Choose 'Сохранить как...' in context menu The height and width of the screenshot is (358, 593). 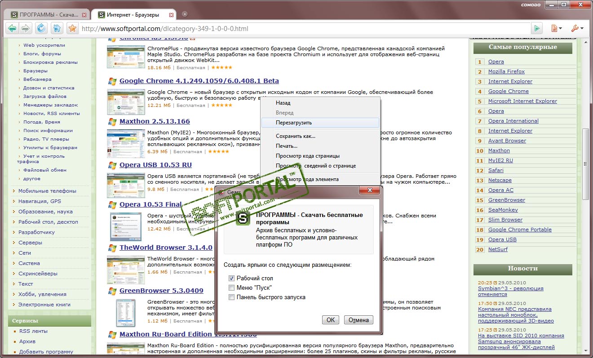point(320,136)
